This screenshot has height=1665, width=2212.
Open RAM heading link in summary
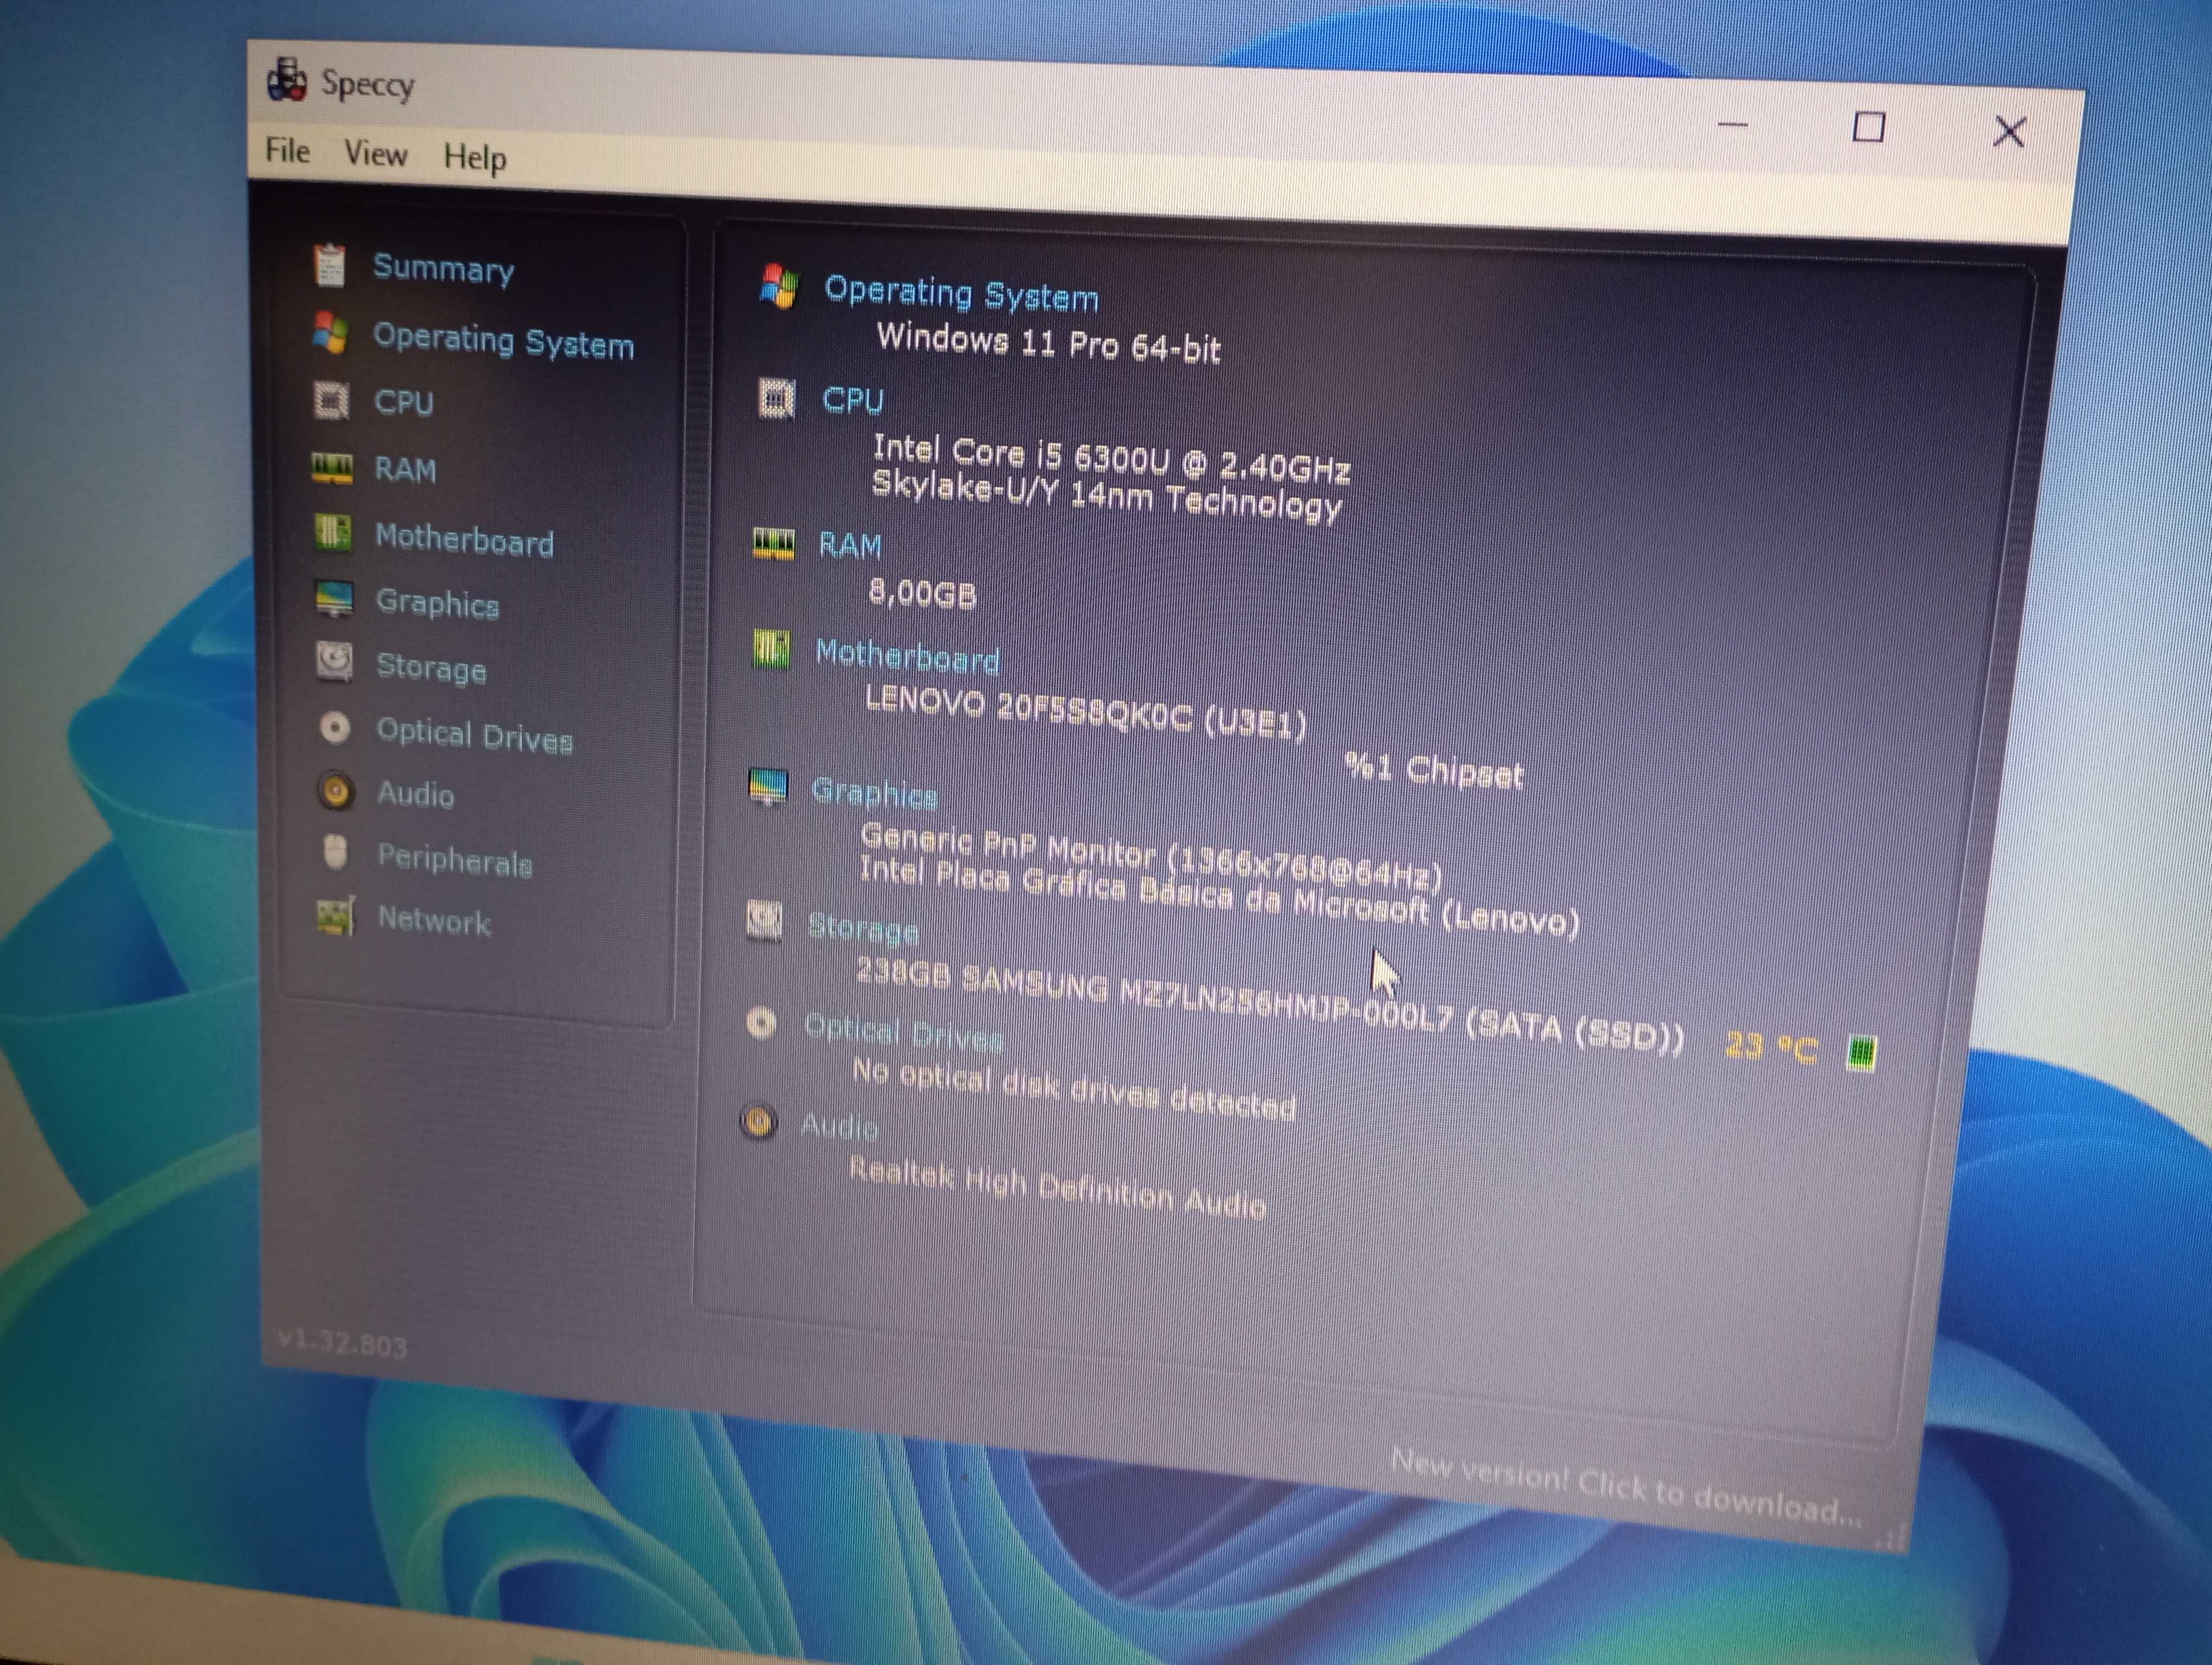850,545
